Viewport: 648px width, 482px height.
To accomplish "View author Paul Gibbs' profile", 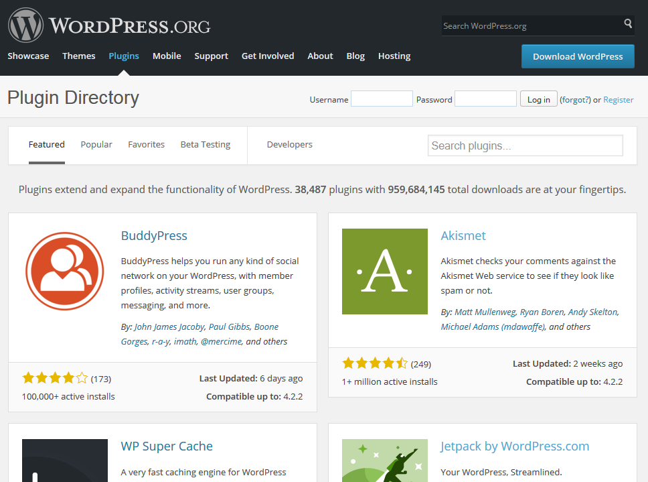I will click(x=230, y=327).
